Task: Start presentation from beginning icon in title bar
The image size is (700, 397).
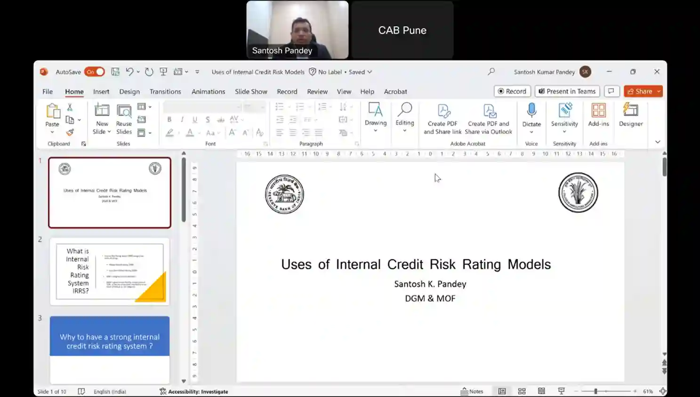Action: (x=163, y=72)
